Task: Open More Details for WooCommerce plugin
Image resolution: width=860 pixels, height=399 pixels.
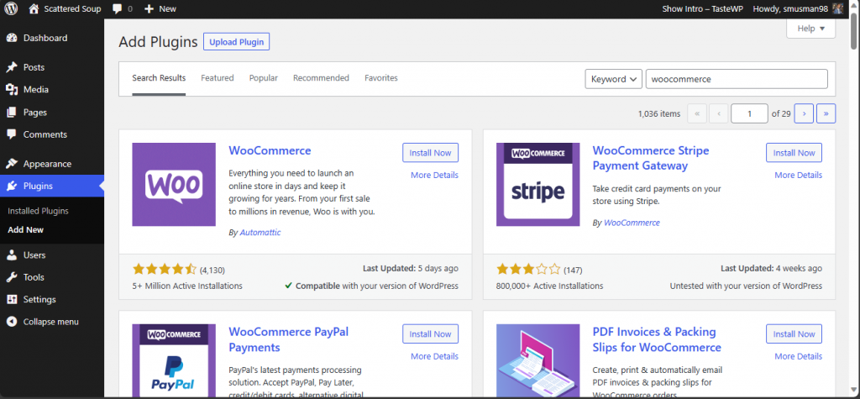Action: click(x=434, y=175)
